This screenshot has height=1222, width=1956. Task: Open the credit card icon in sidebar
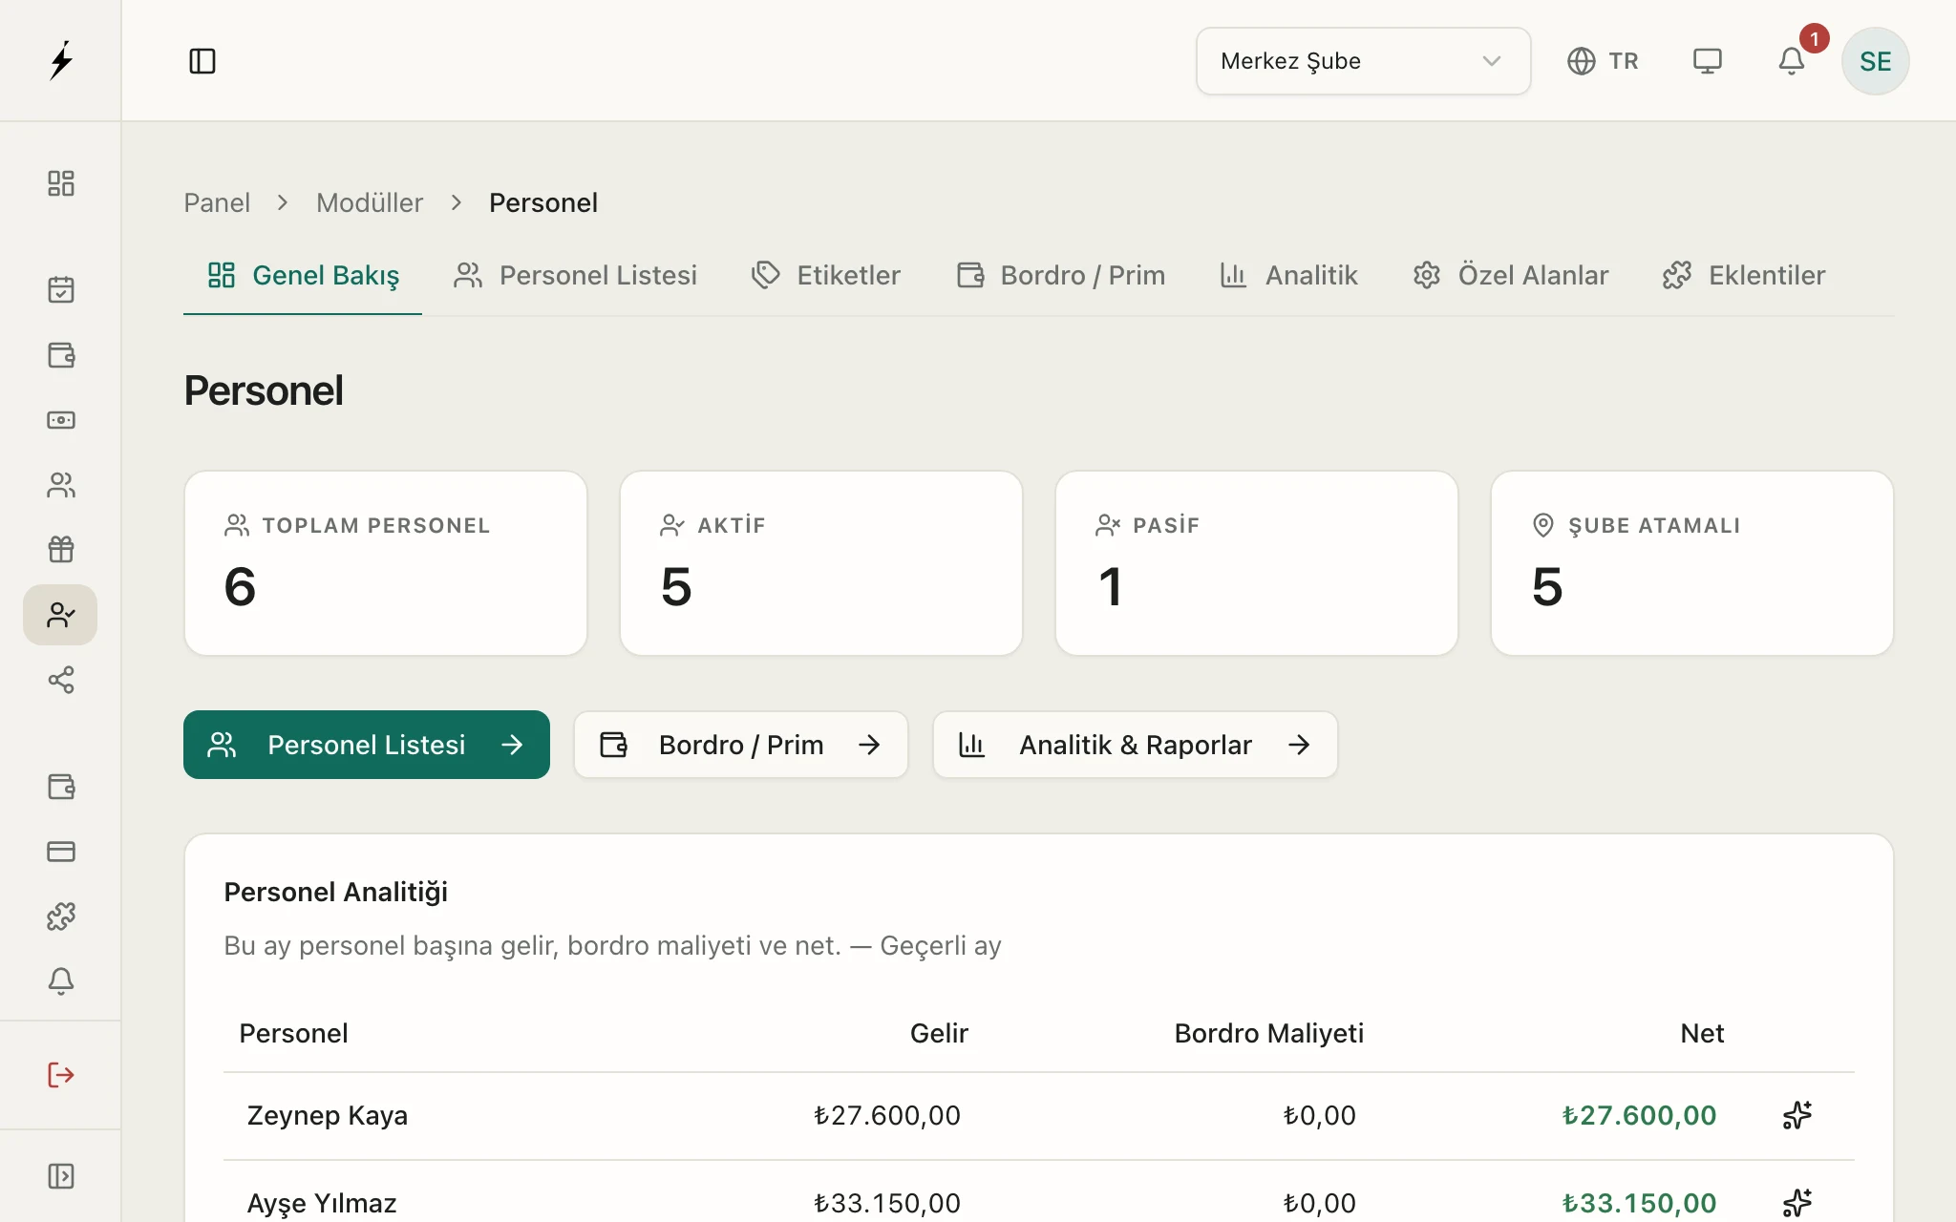tap(61, 852)
